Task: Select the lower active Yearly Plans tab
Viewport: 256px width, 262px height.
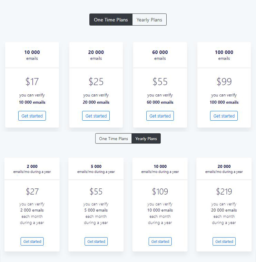Action: (146, 139)
